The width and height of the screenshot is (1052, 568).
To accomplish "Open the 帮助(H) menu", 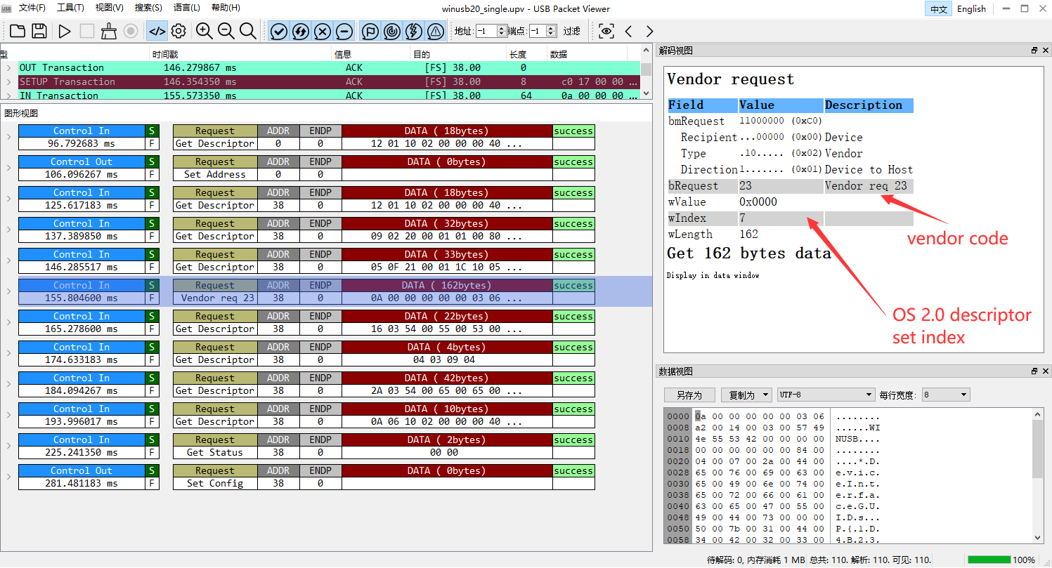I will [x=225, y=8].
